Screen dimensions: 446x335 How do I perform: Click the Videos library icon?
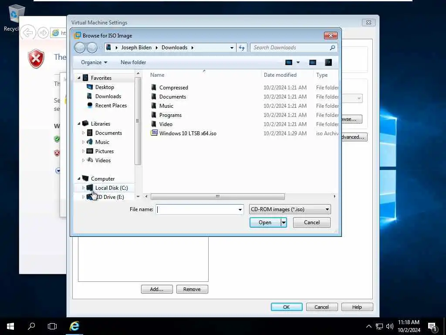click(90, 160)
